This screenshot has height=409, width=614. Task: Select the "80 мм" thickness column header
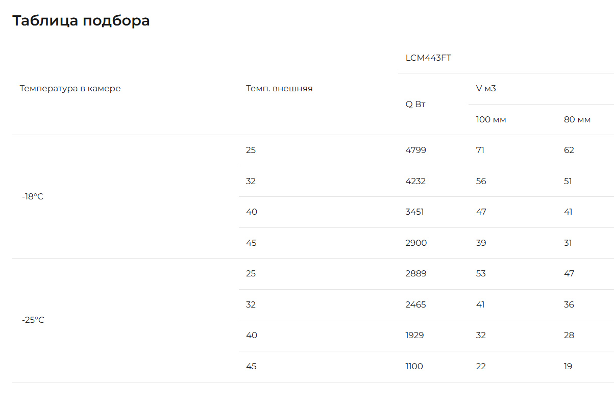(x=577, y=120)
